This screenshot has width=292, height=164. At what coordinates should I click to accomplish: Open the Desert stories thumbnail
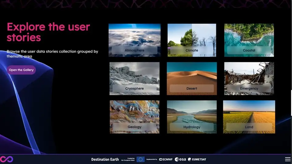(192, 78)
